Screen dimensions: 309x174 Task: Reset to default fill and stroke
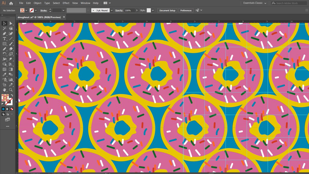[x=3, y=104]
